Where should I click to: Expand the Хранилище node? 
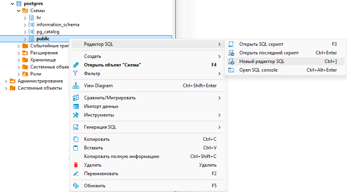click(18, 60)
